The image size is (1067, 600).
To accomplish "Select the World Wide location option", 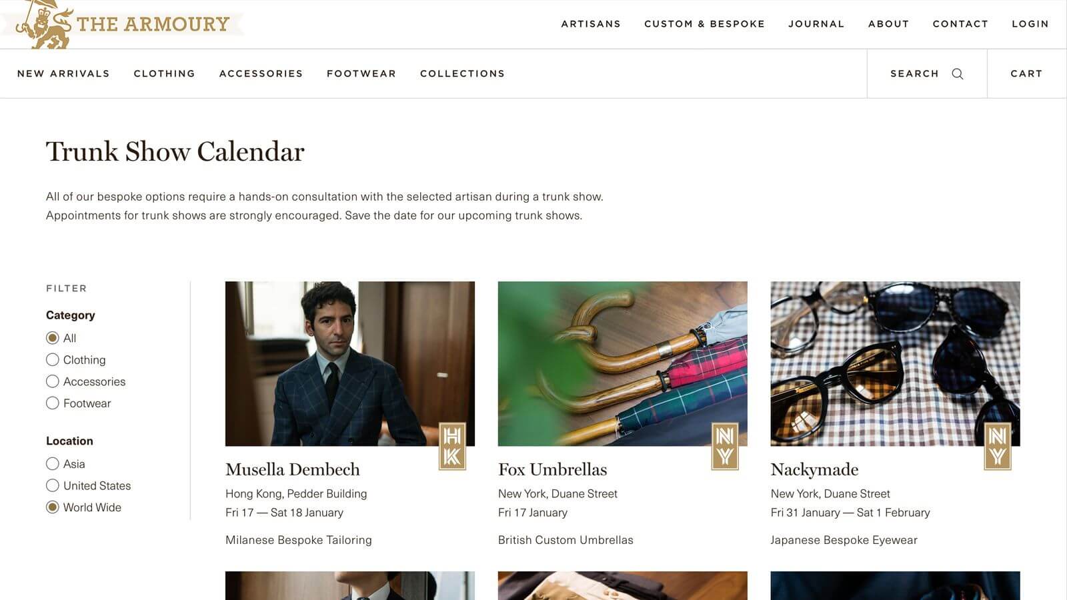I will pos(53,507).
